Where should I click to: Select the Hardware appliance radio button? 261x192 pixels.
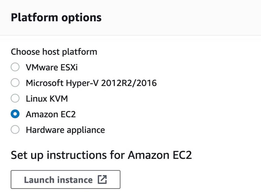[x=15, y=129]
